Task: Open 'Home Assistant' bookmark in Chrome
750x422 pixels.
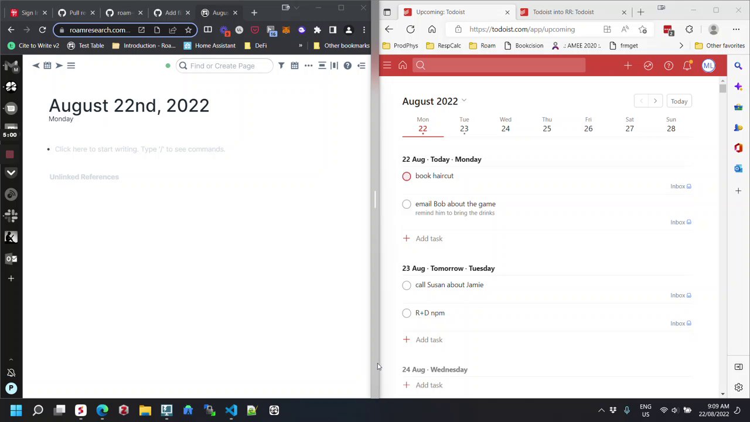Action: click(x=210, y=46)
